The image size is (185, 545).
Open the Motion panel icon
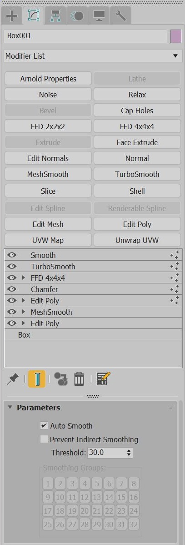pos(77,16)
